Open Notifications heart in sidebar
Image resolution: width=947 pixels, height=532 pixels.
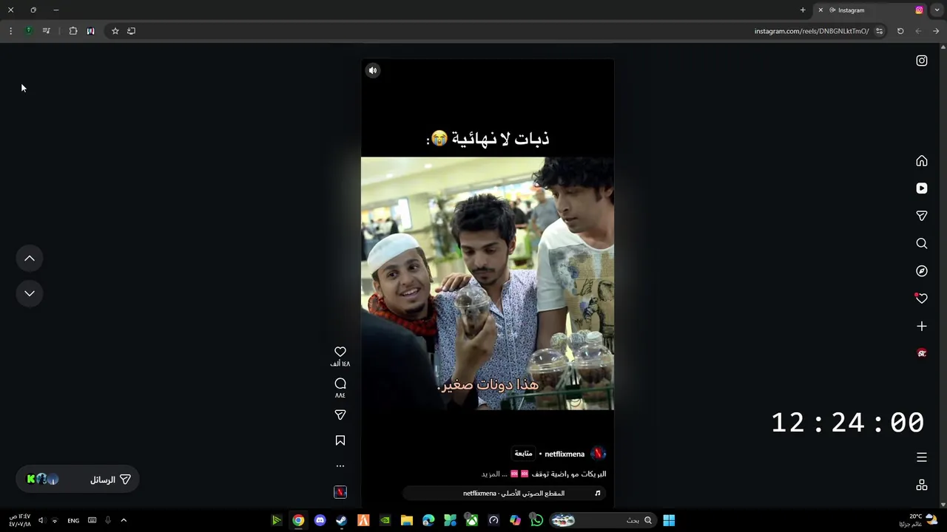click(x=922, y=299)
